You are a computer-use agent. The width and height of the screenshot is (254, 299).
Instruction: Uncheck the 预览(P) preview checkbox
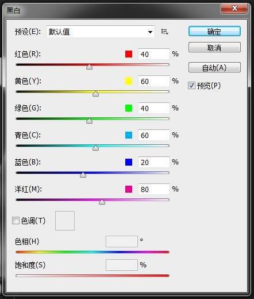[191, 86]
